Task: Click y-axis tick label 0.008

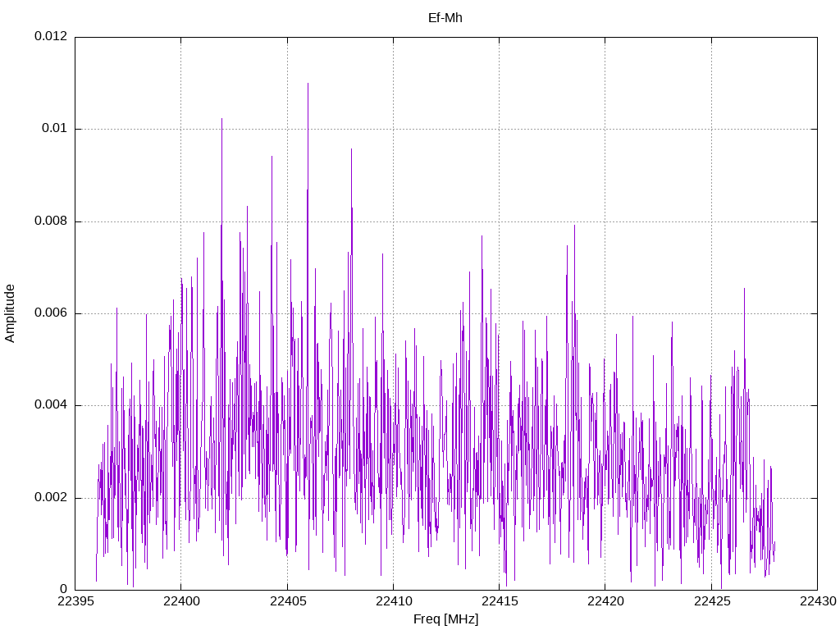Action: (52, 221)
